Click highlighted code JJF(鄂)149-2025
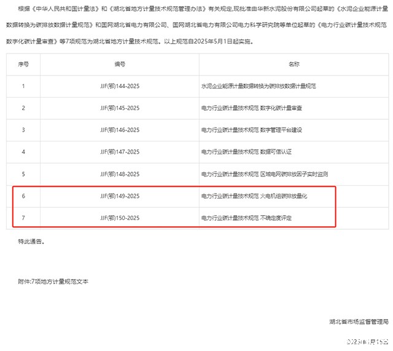Image resolution: width=393 pixels, height=351 pixels. click(x=120, y=196)
